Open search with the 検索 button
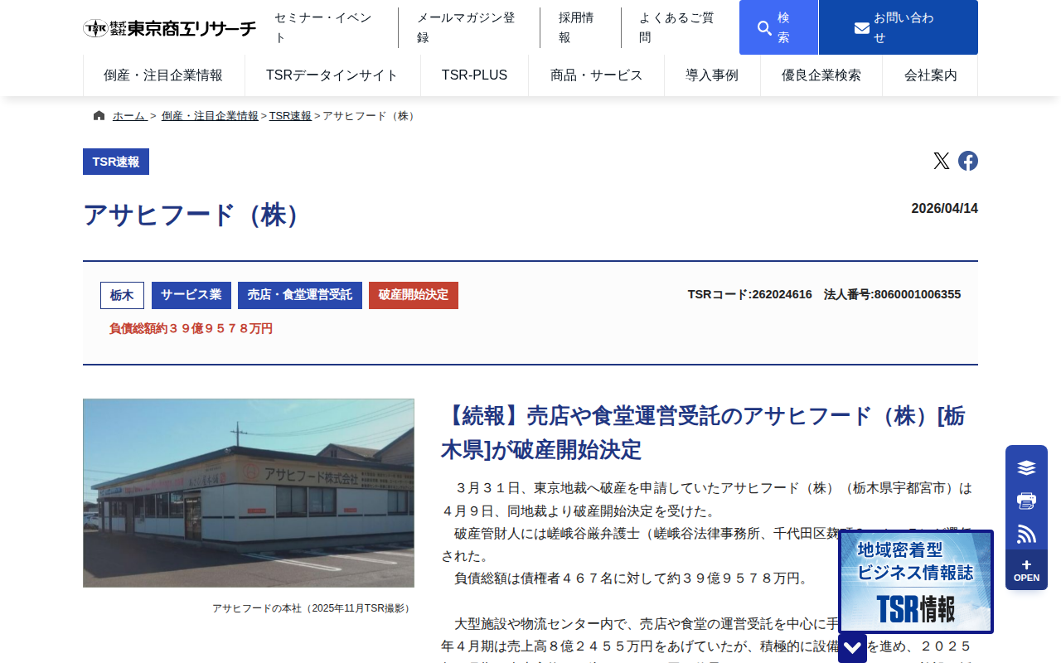This screenshot has height=663, width=1061. point(778,27)
